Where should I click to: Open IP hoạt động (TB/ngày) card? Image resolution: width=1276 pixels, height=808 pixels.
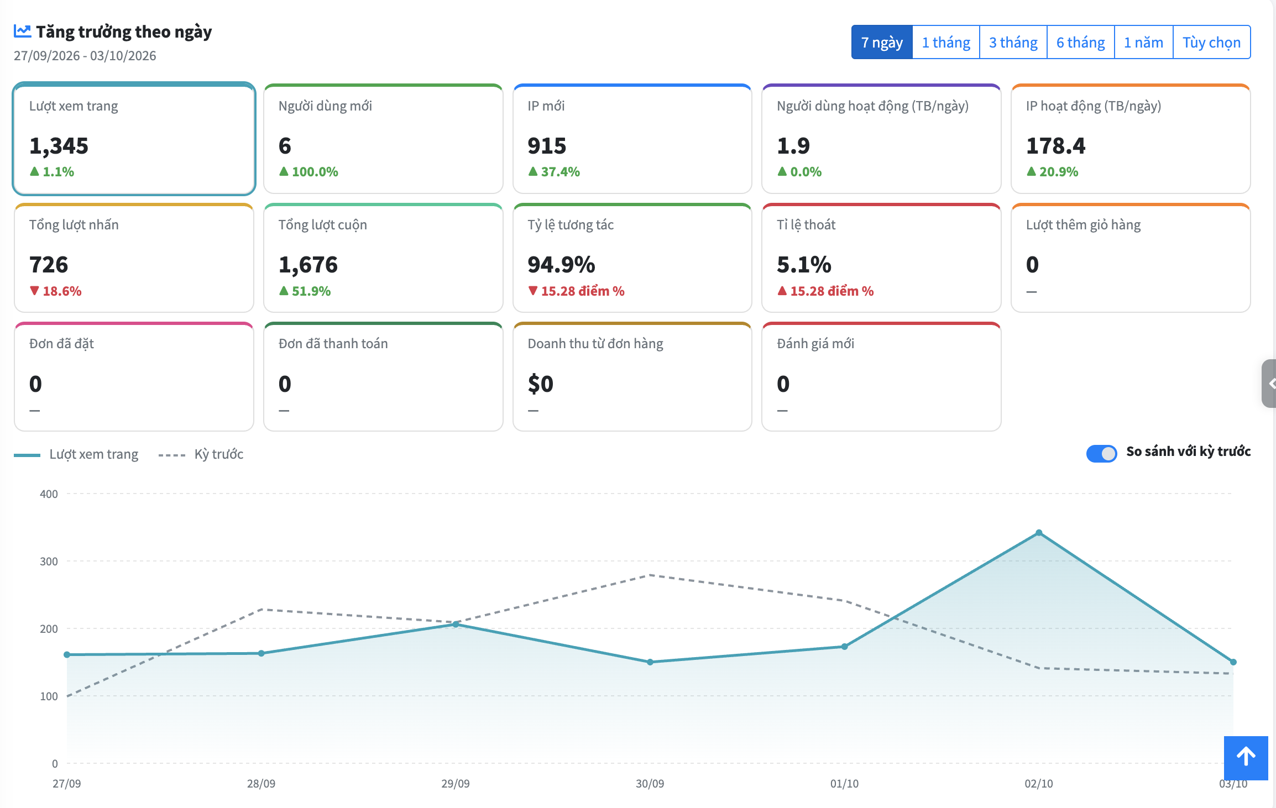click(1131, 139)
